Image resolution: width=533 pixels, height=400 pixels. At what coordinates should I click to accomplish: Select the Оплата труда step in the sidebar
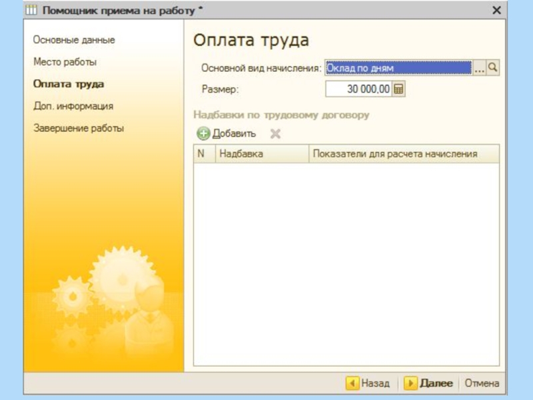point(69,84)
